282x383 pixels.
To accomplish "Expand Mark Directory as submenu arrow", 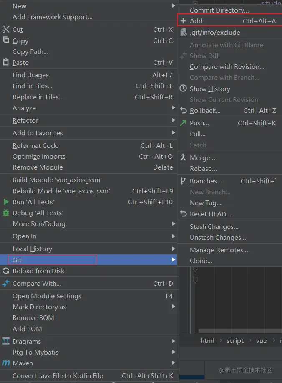I will (174, 306).
